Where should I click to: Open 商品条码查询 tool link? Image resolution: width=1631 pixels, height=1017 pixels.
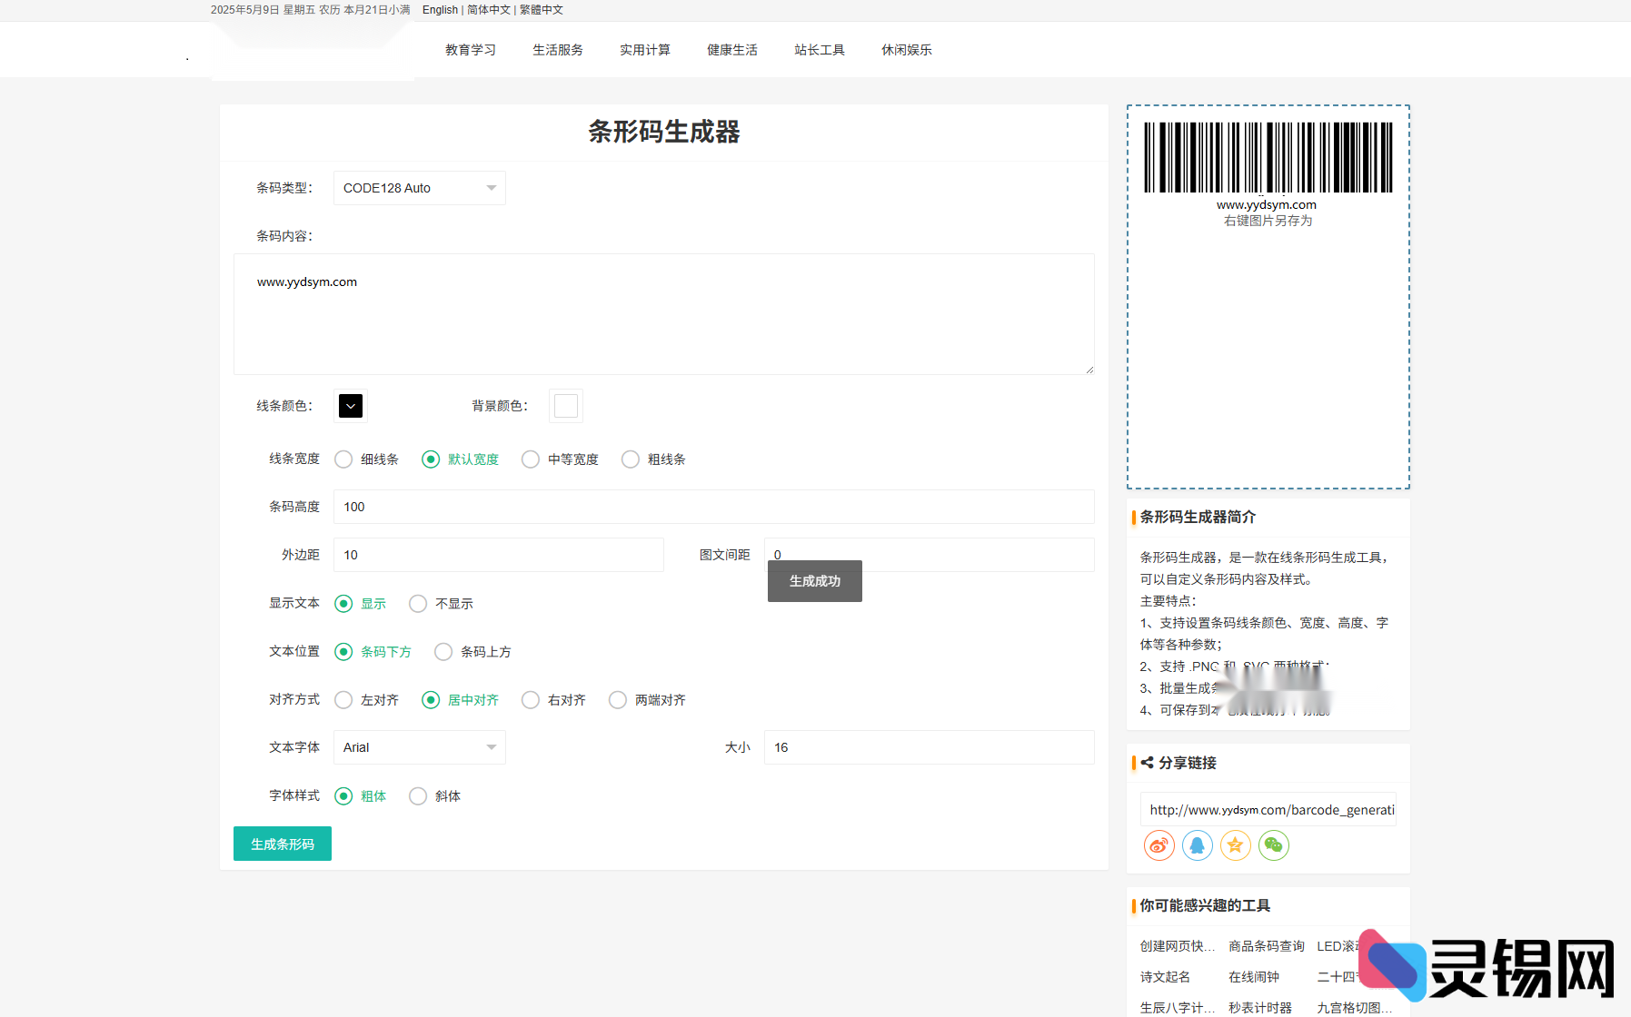1267,946
